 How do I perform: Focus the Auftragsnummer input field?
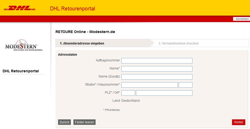(157, 61)
